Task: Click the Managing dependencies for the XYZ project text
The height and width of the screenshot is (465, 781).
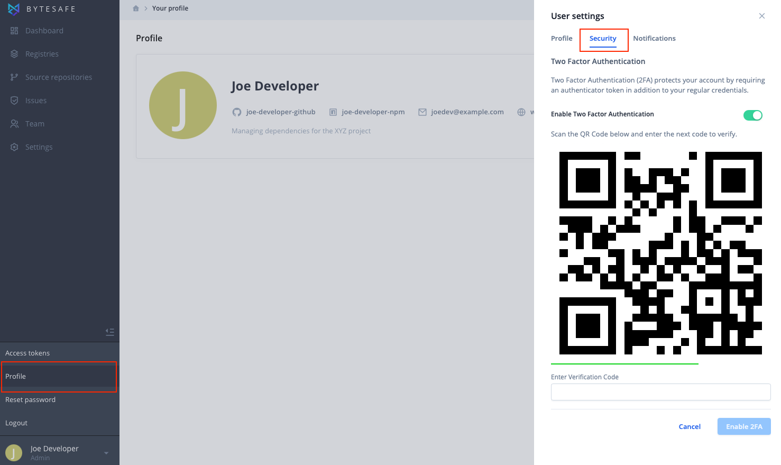Action: [301, 131]
